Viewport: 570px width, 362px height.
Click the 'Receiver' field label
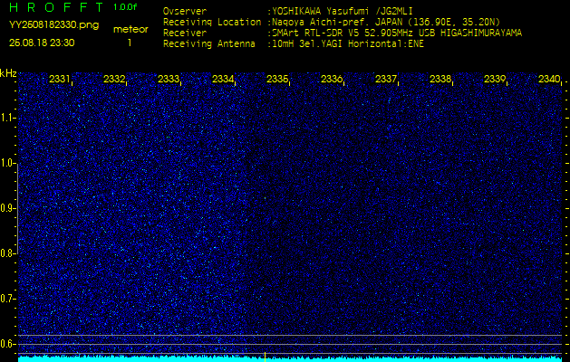[185, 33]
